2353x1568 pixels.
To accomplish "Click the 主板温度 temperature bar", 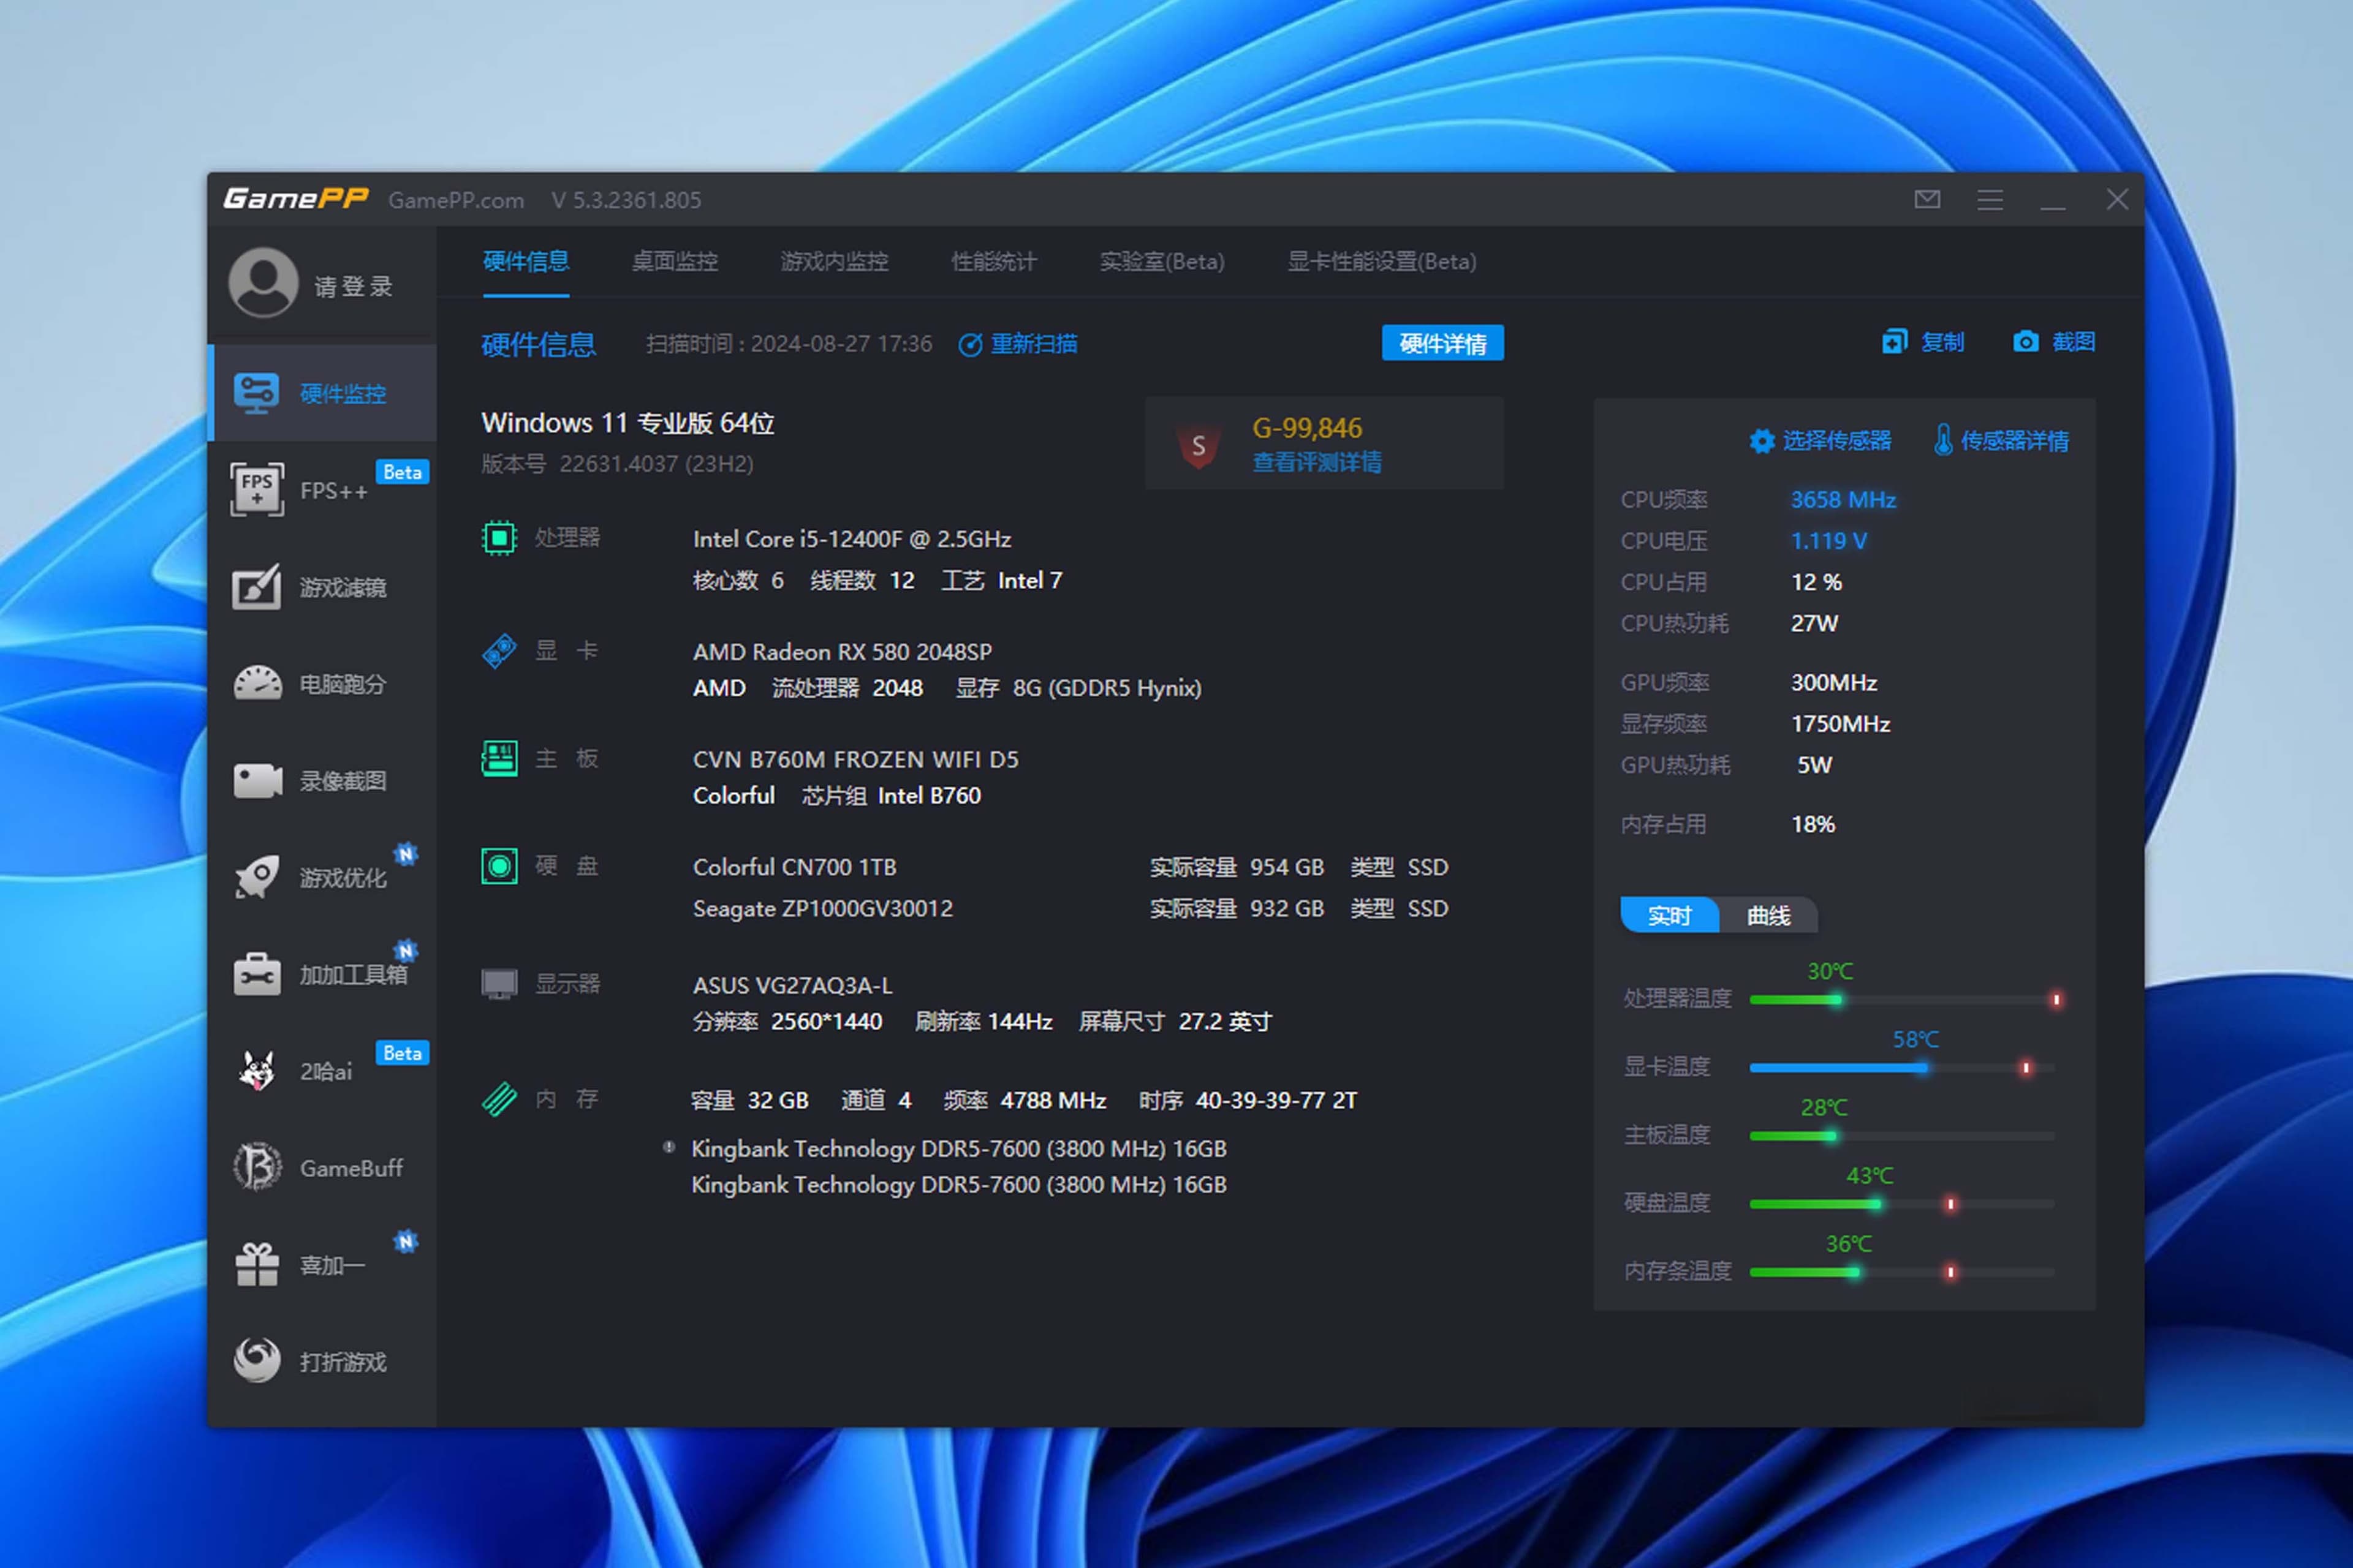I will 1902,1136.
